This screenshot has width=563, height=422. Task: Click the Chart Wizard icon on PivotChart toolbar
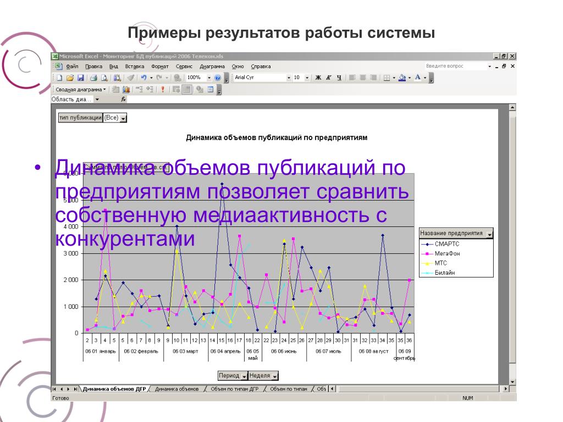(x=126, y=90)
